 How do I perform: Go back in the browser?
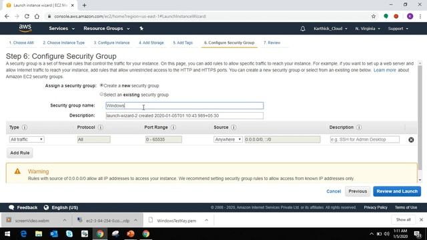7,16
